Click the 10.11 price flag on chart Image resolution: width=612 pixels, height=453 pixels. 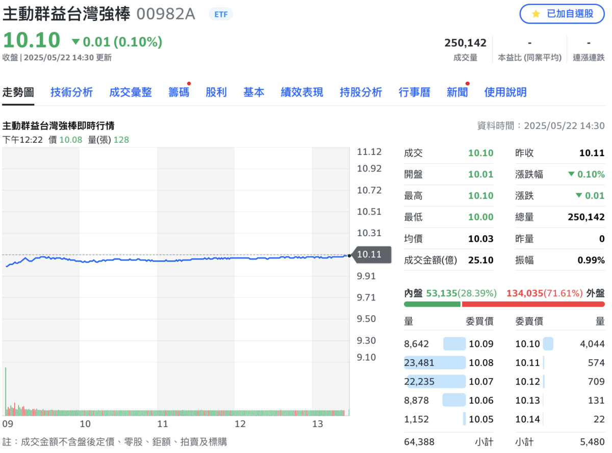point(373,255)
